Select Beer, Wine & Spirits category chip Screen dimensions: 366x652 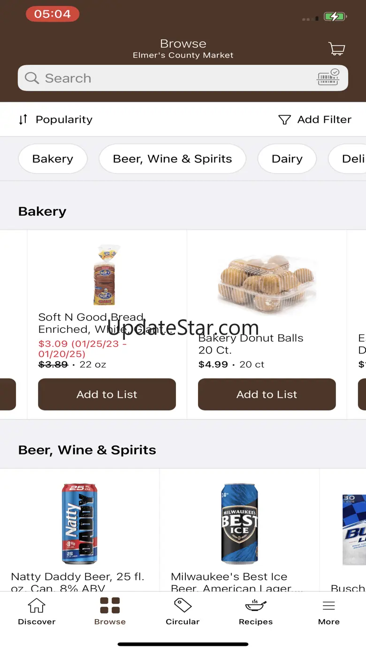(x=172, y=159)
